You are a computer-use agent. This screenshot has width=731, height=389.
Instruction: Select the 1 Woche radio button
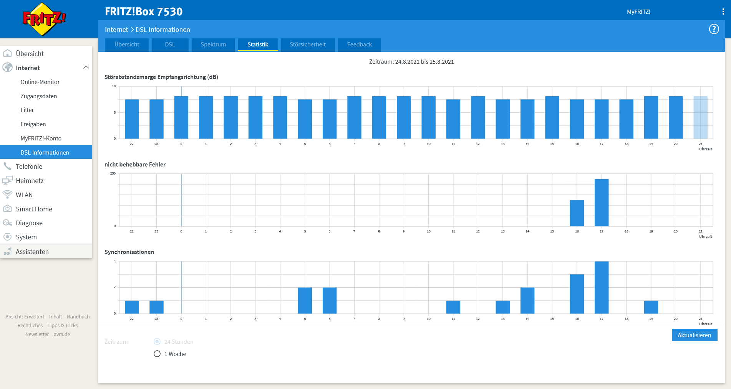pyautogui.click(x=157, y=354)
